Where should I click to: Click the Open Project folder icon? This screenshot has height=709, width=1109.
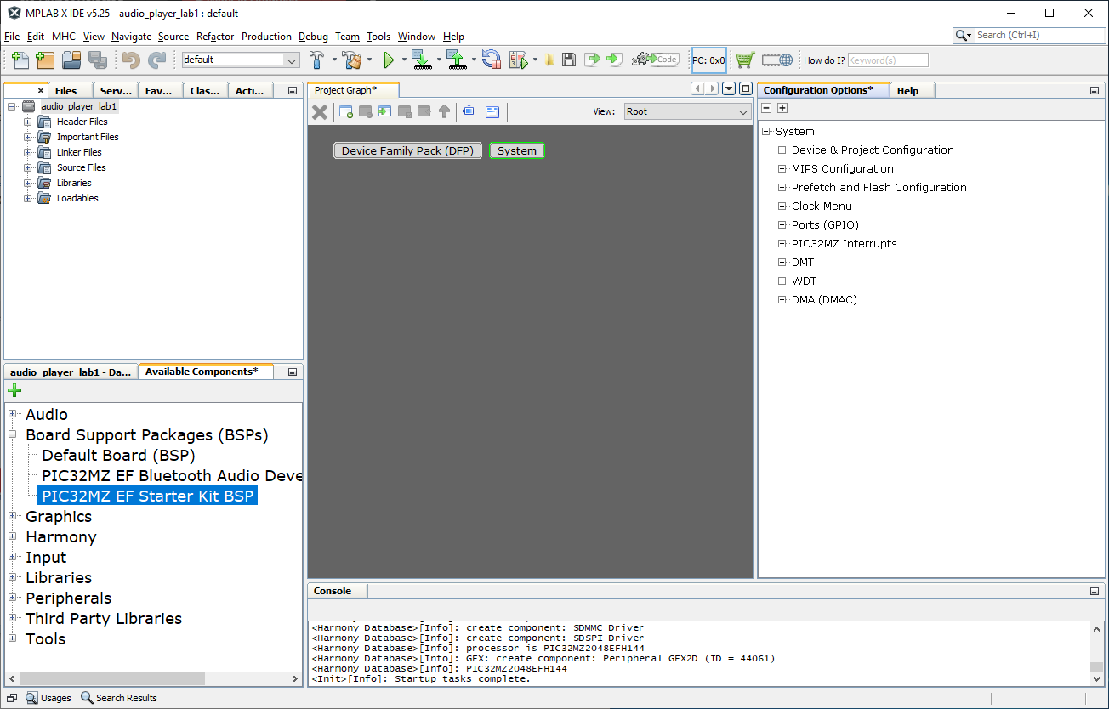71,60
